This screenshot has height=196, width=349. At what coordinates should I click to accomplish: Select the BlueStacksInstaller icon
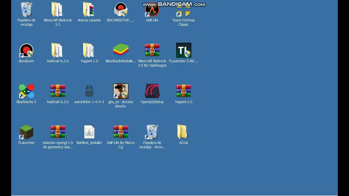121,50
